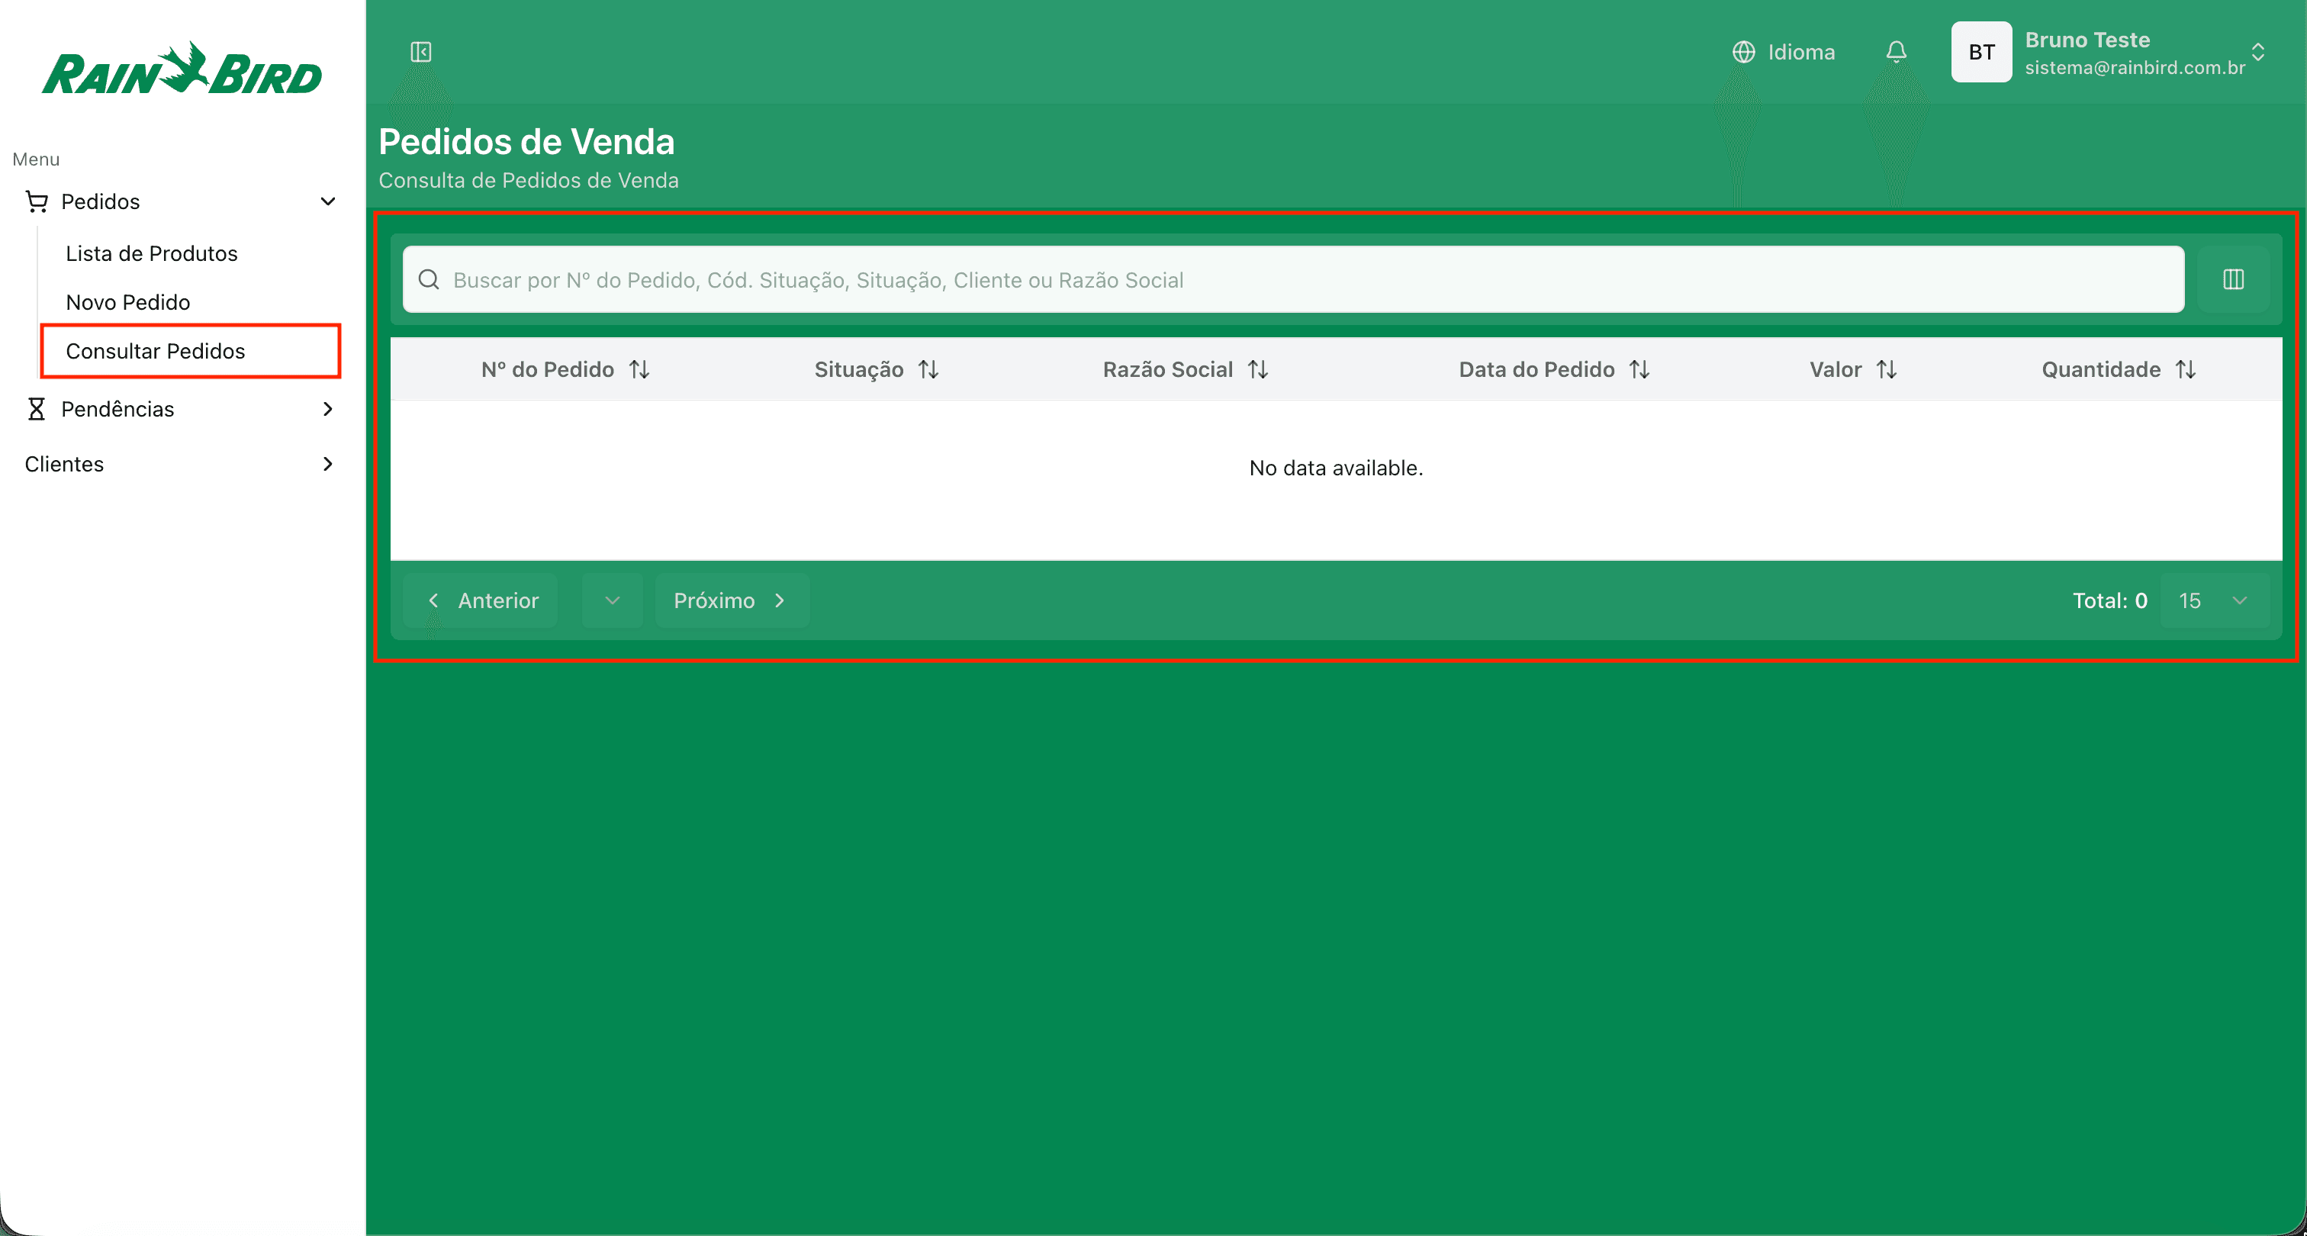Sort by Situação column arrows

point(928,369)
